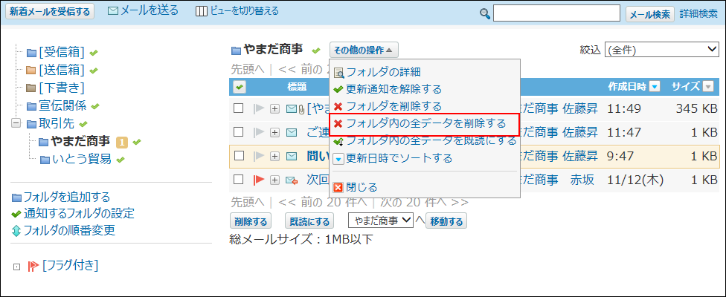Select やまだ商事 in the folder tree
726x297 pixels.
pos(81,141)
